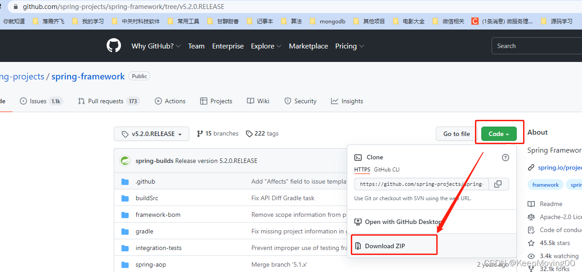Click the Download ZIP file icon
Image resolution: width=582 pixels, height=272 pixels.
(358, 246)
